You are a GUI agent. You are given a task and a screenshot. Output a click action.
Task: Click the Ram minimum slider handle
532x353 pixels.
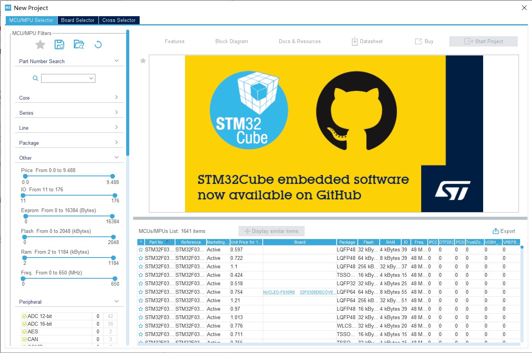[25, 258]
